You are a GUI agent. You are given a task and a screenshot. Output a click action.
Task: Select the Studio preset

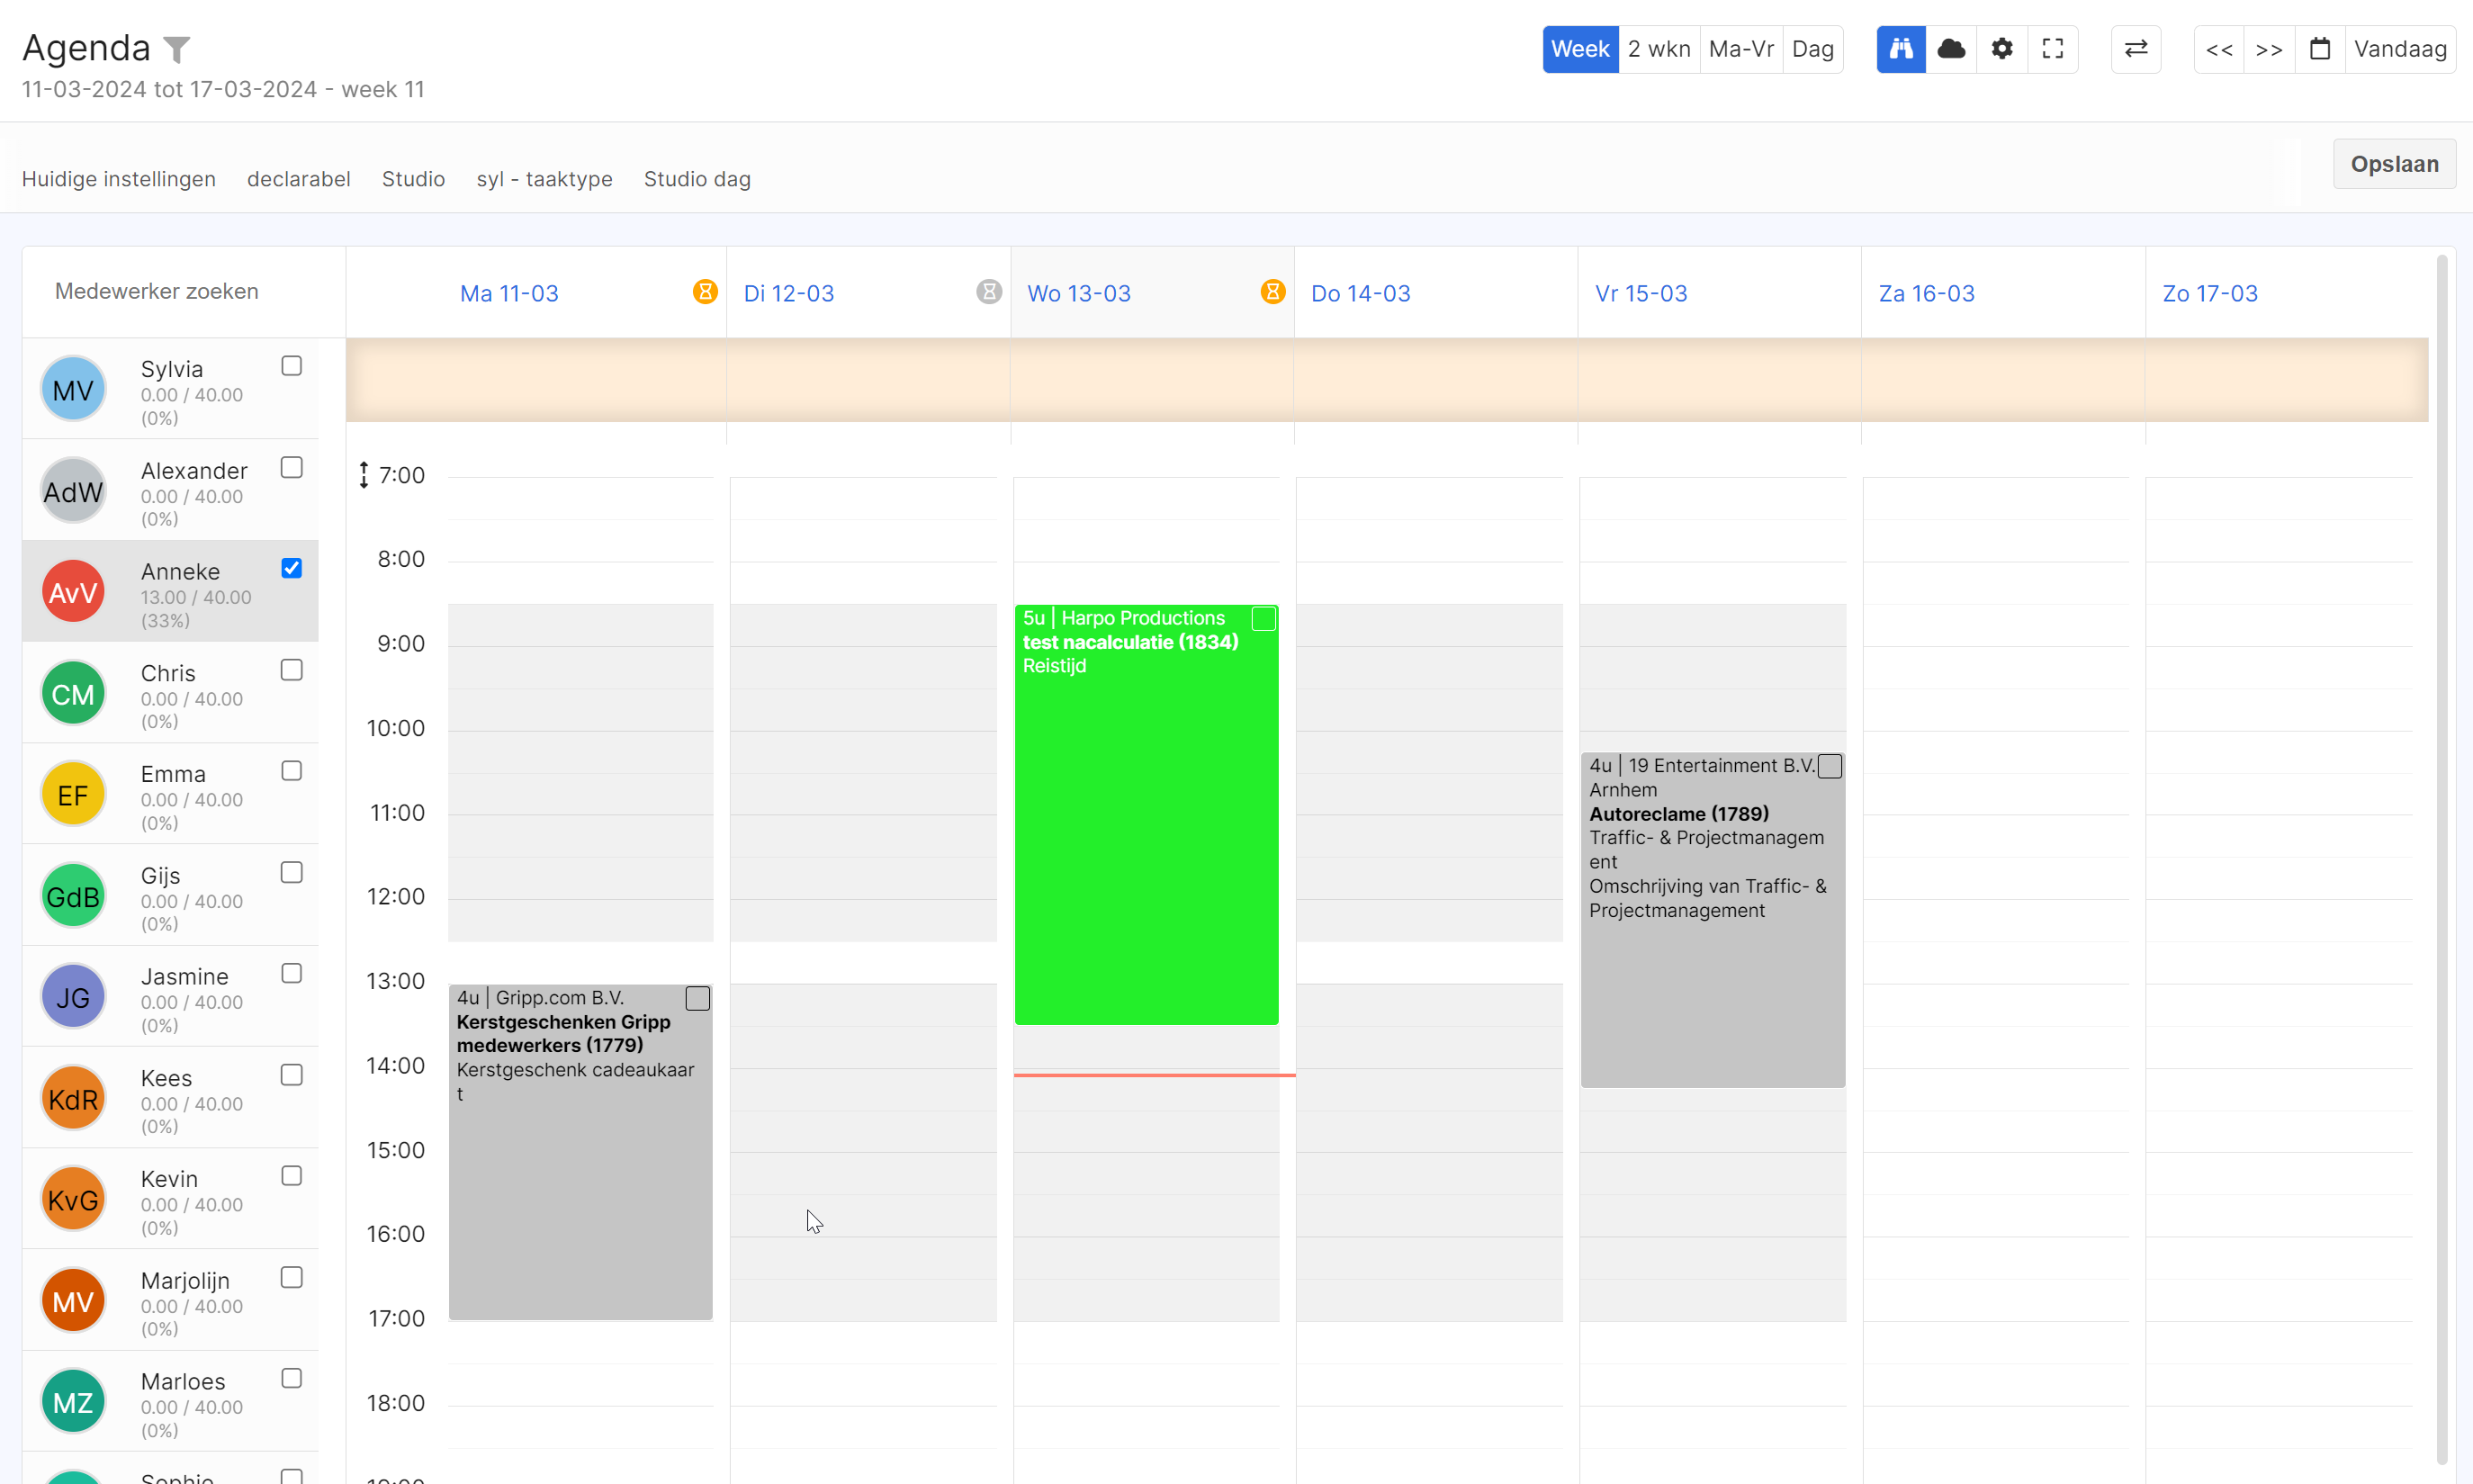click(413, 179)
